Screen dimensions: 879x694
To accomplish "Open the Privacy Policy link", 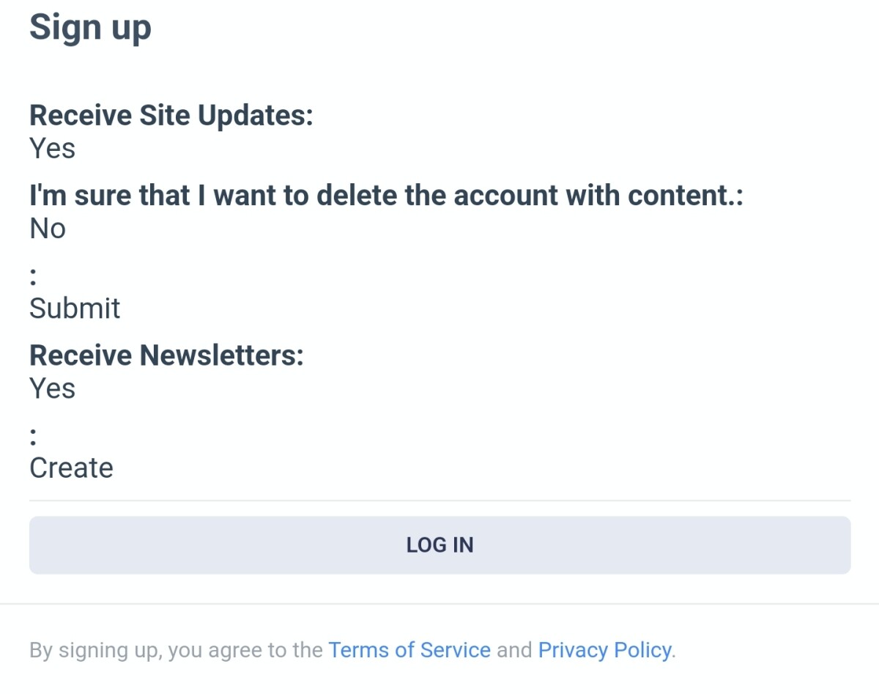I will tap(604, 650).
